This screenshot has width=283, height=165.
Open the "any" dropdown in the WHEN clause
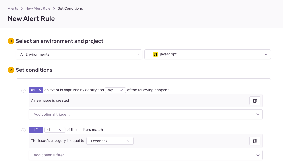[115, 90]
